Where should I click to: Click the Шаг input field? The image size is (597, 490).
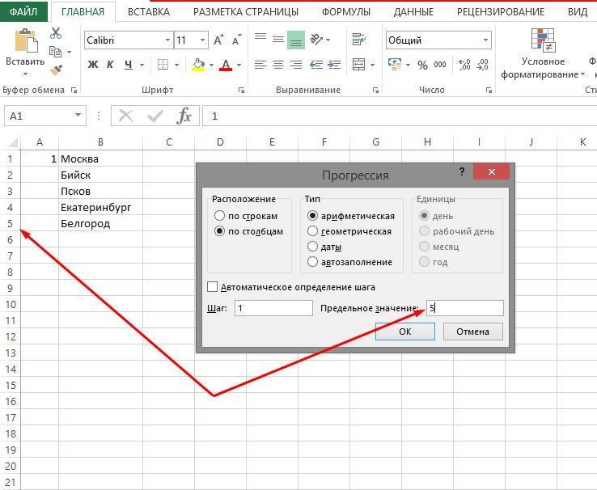(x=273, y=308)
